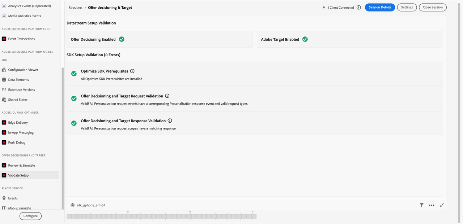Click the Settings button in the header

407,7
